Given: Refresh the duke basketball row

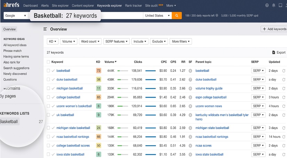Looking at the screenshot, I should pos(284,80).
